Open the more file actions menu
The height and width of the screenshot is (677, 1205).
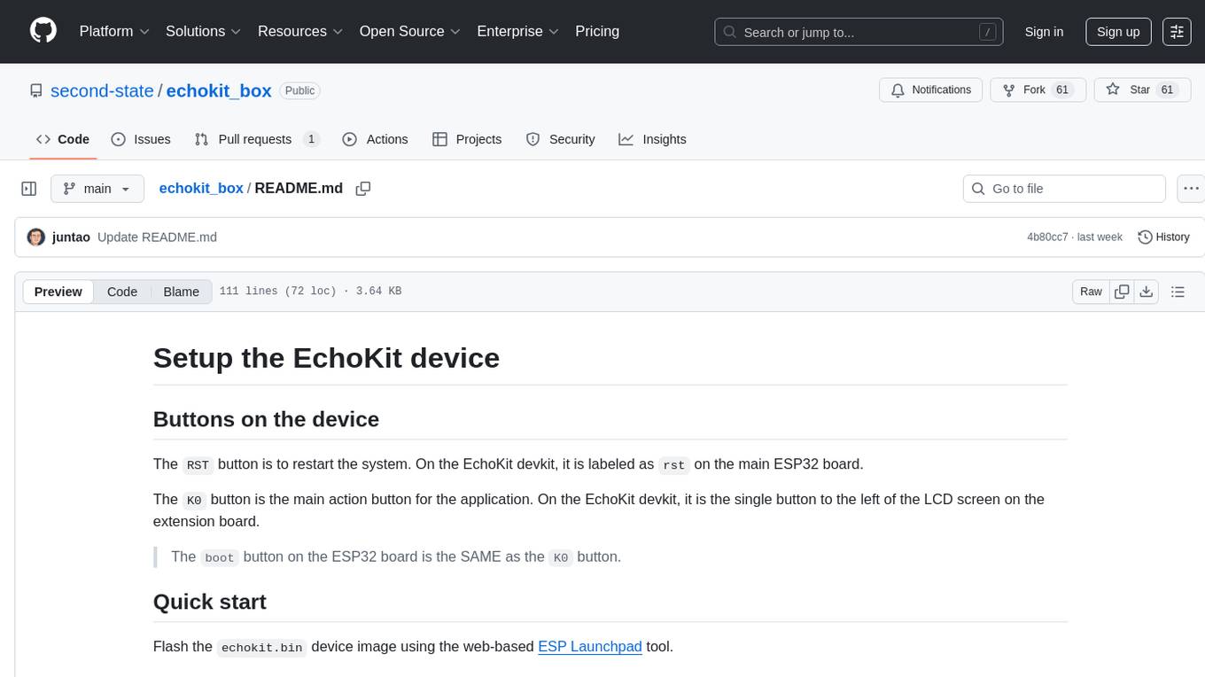coord(1192,189)
